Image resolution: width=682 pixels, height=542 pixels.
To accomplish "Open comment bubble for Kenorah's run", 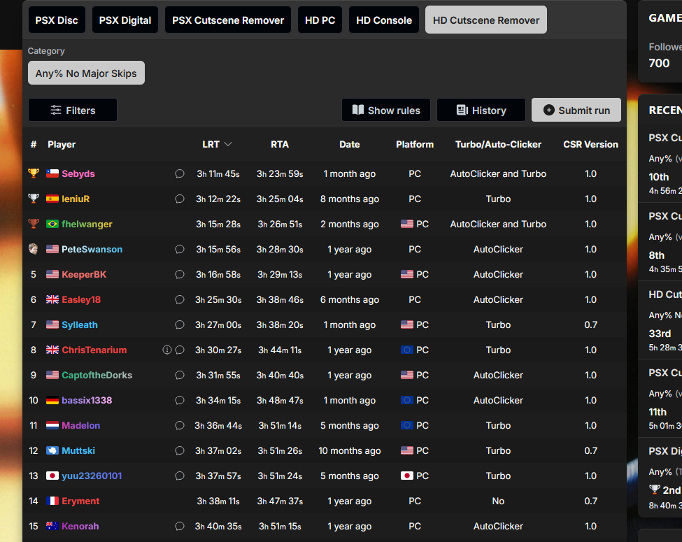I will [x=180, y=527].
